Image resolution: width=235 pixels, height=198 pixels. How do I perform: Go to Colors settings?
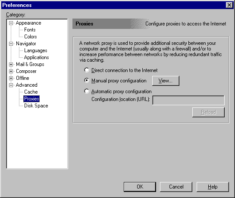tap(31, 37)
